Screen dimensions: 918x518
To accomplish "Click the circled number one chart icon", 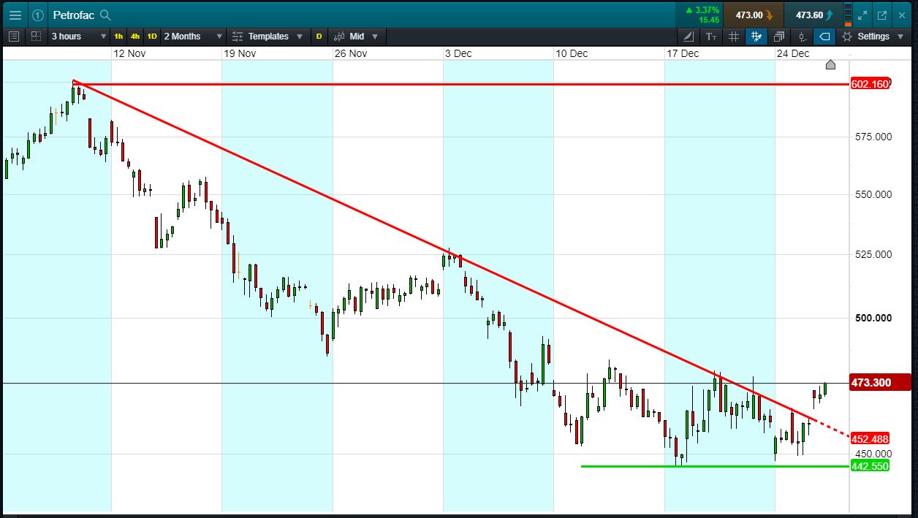I will (x=39, y=15).
